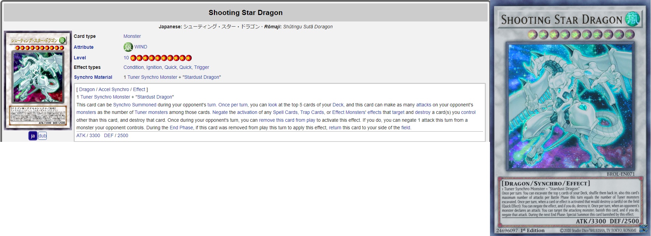The width and height of the screenshot is (651, 236).
Task: Open the small Japanese card thumbnail
Action: (38, 80)
